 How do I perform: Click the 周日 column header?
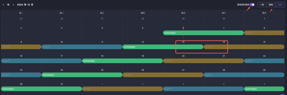click(x=264, y=13)
